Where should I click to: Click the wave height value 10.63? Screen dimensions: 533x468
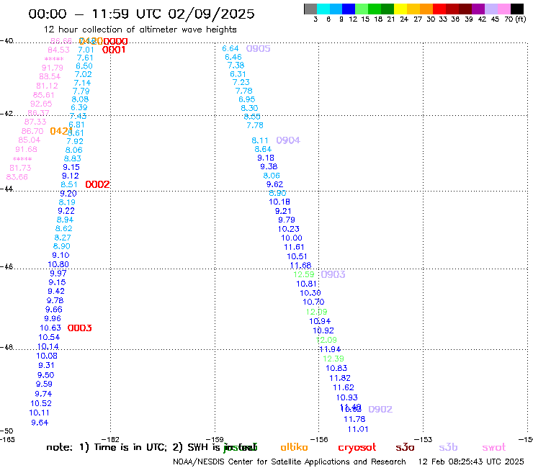[50, 328]
